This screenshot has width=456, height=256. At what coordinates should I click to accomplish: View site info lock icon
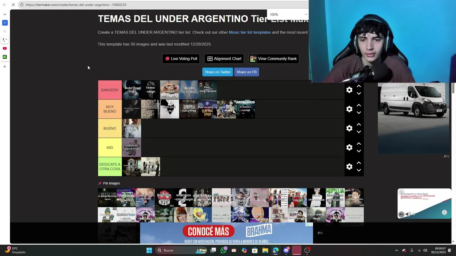[x=22, y=5]
